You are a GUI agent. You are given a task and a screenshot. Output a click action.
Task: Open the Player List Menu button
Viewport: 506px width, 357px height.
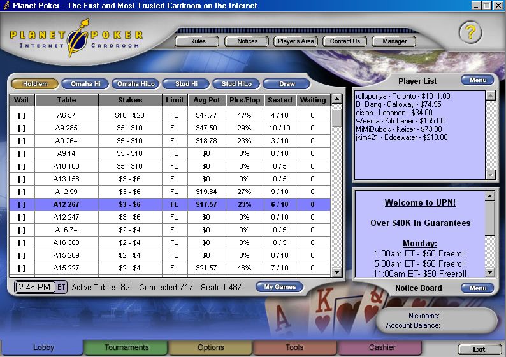coord(477,80)
